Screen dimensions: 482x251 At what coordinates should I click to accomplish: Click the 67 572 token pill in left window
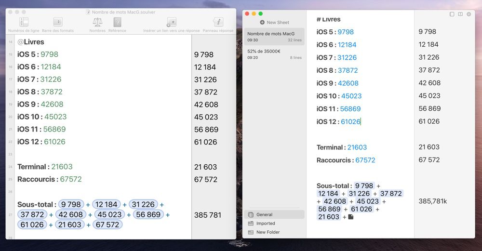pos(107,225)
